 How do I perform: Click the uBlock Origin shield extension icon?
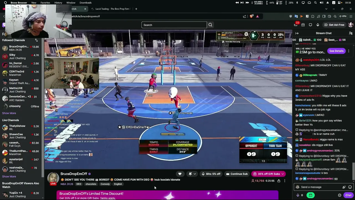pos(291,16)
